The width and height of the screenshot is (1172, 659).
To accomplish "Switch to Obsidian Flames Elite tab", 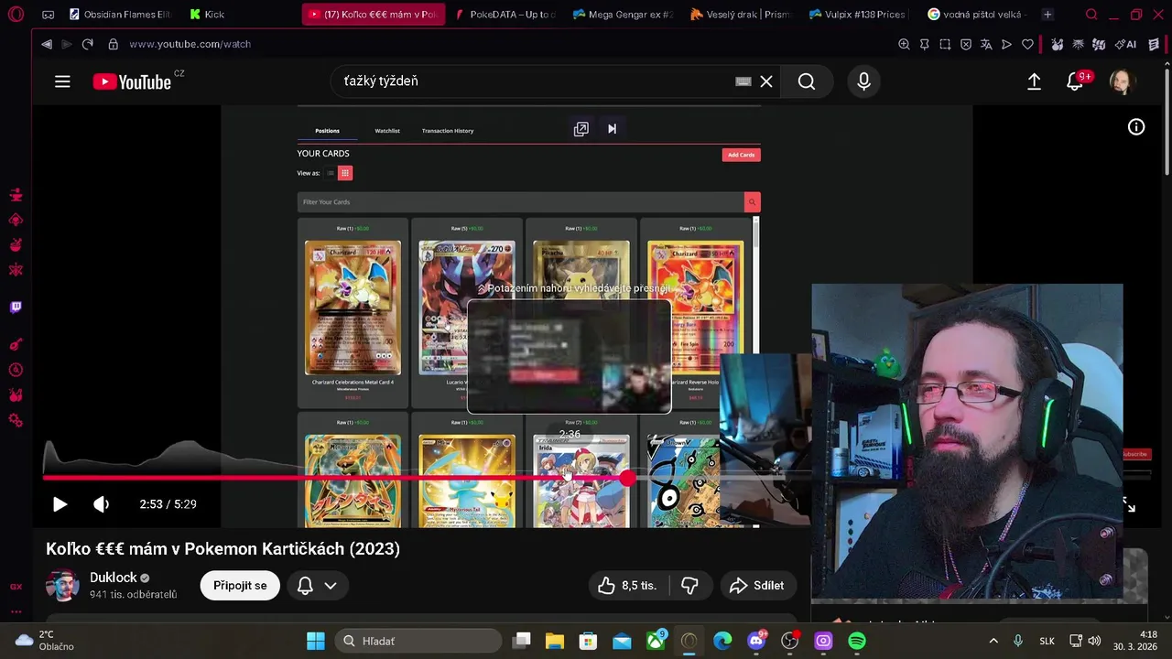I will (120, 15).
